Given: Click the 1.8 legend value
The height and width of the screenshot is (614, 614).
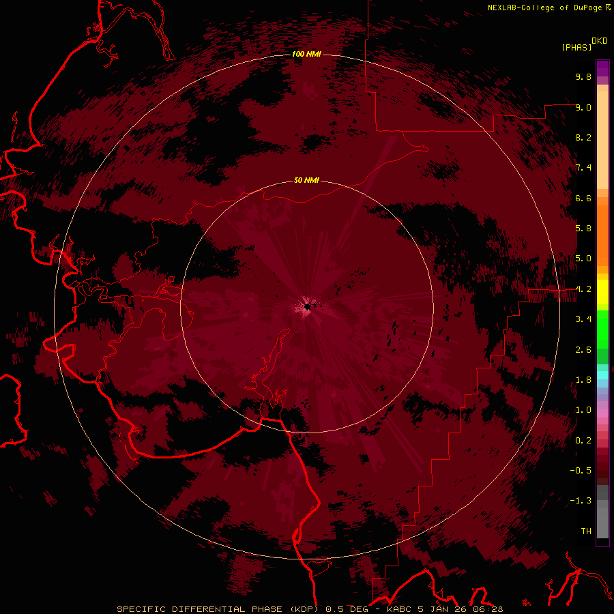Looking at the screenshot, I should coord(583,380).
